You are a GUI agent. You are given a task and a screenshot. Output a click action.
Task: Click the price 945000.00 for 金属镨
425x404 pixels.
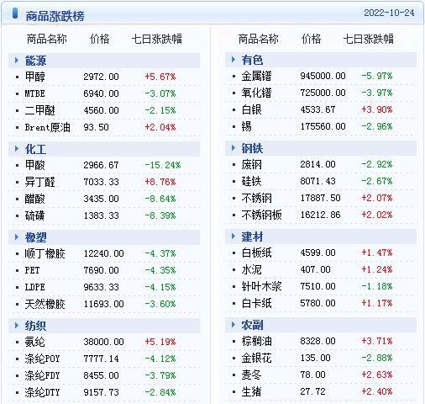click(x=323, y=76)
